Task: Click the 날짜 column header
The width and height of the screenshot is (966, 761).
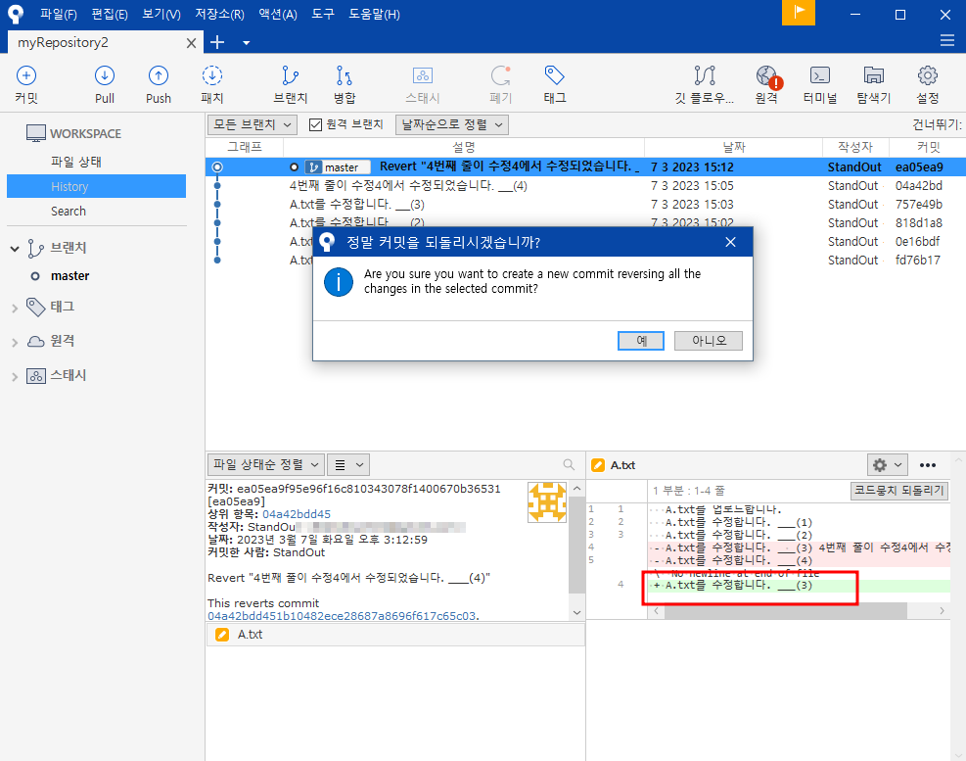Action: click(x=734, y=147)
